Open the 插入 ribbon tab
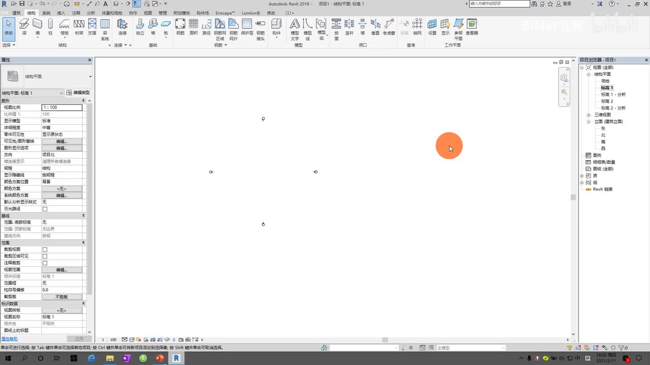 click(61, 13)
